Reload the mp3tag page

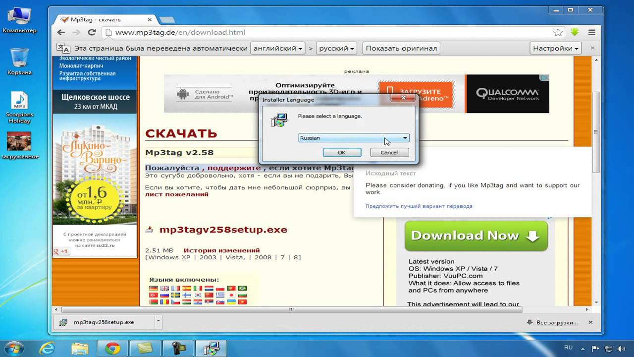pyautogui.click(x=92, y=32)
